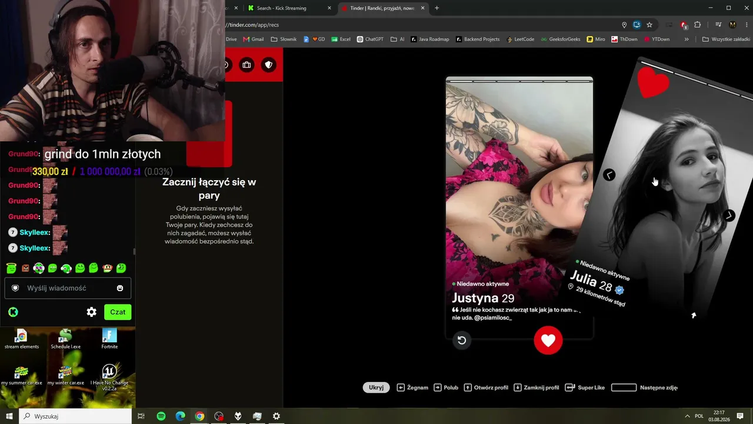Launch the stream elements desktop shortcut
The width and height of the screenshot is (753, 424).
(22, 339)
